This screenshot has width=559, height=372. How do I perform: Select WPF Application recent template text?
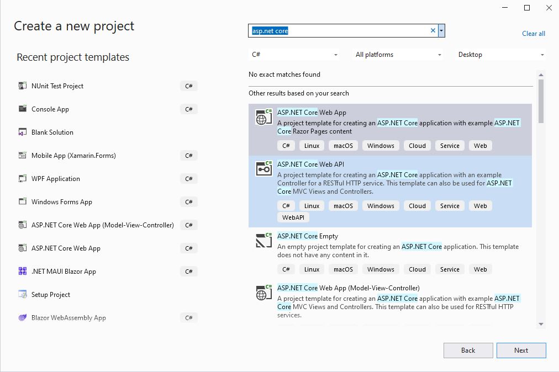pyautogui.click(x=56, y=178)
